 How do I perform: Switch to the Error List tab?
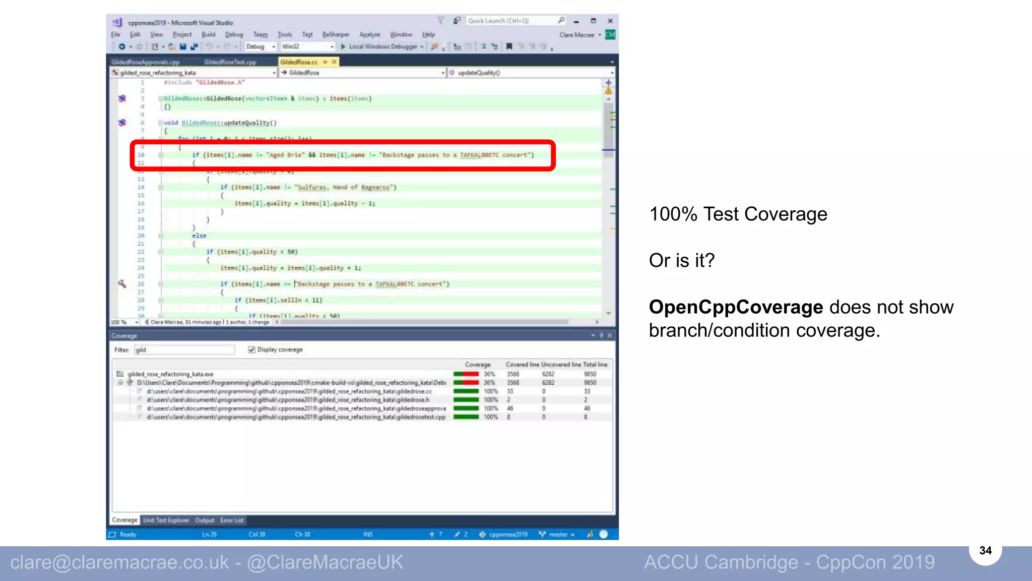[x=232, y=520]
